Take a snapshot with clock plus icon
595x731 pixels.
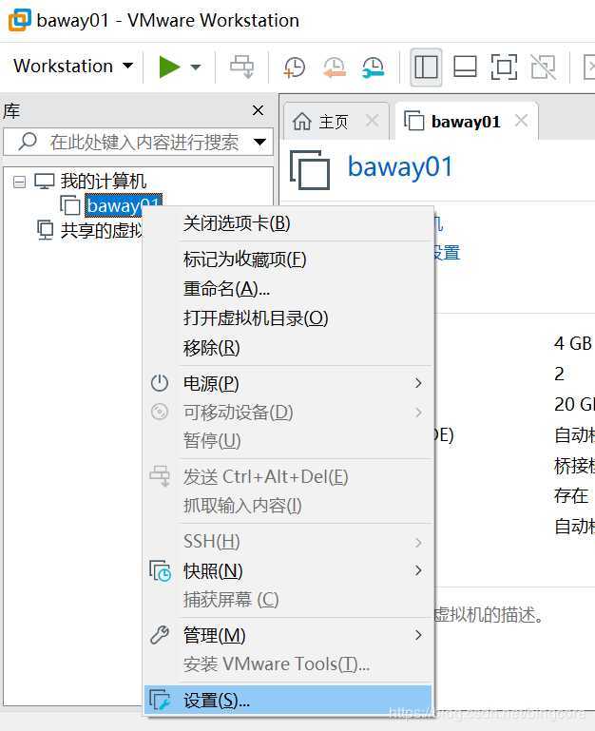pyautogui.click(x=295, y=67)
